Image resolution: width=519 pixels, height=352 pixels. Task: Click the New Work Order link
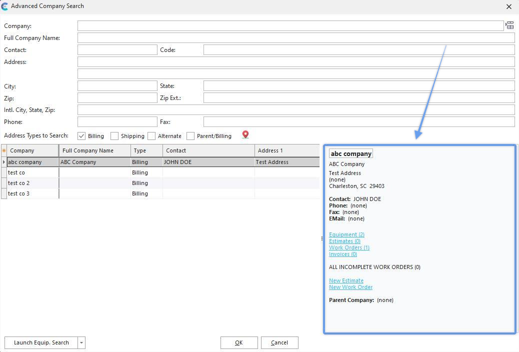pos(350,287)
